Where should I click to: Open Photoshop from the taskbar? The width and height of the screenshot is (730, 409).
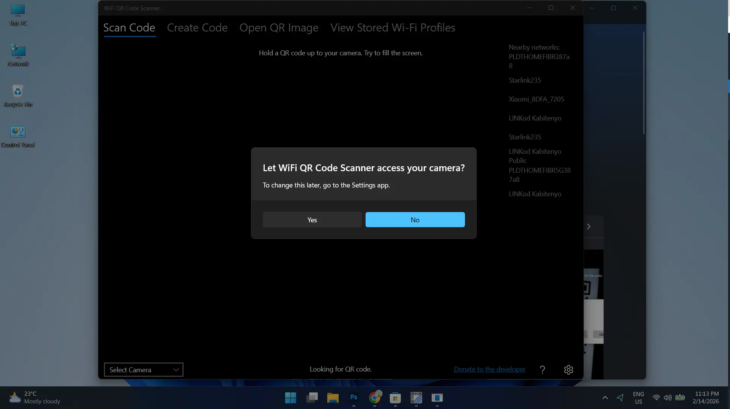point(353,398)
